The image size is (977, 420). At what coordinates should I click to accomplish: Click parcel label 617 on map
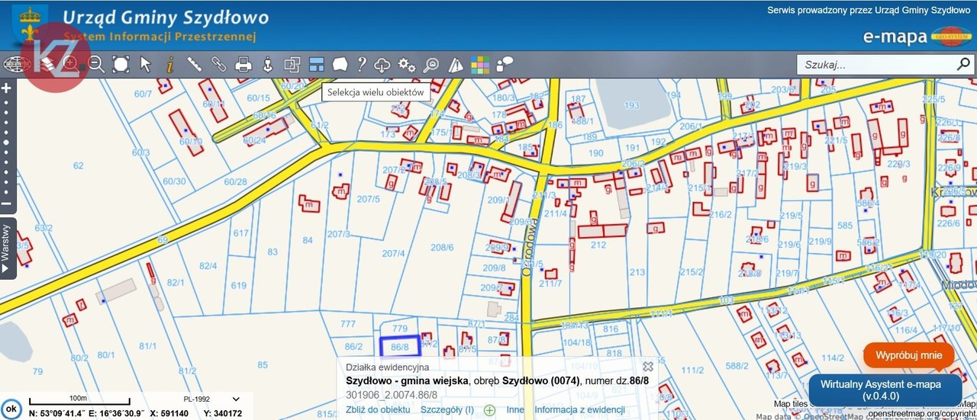pyautogui.click(x=241, y=233)
